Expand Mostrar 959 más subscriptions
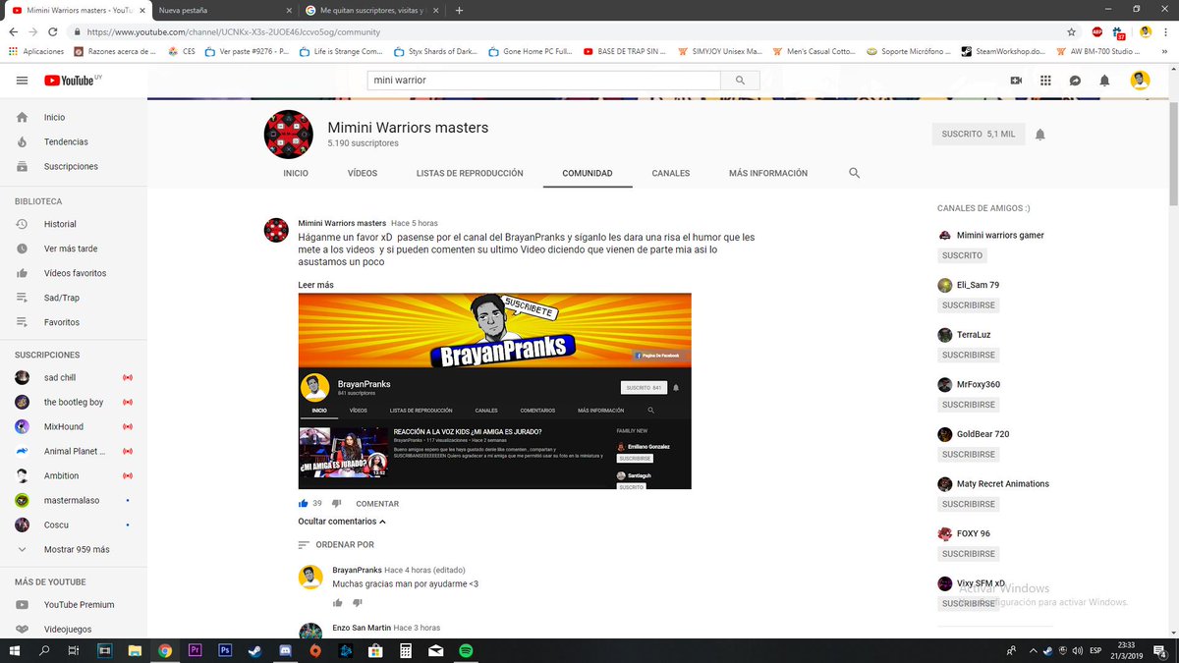The image size is (1179, 663). pos(74,549)
